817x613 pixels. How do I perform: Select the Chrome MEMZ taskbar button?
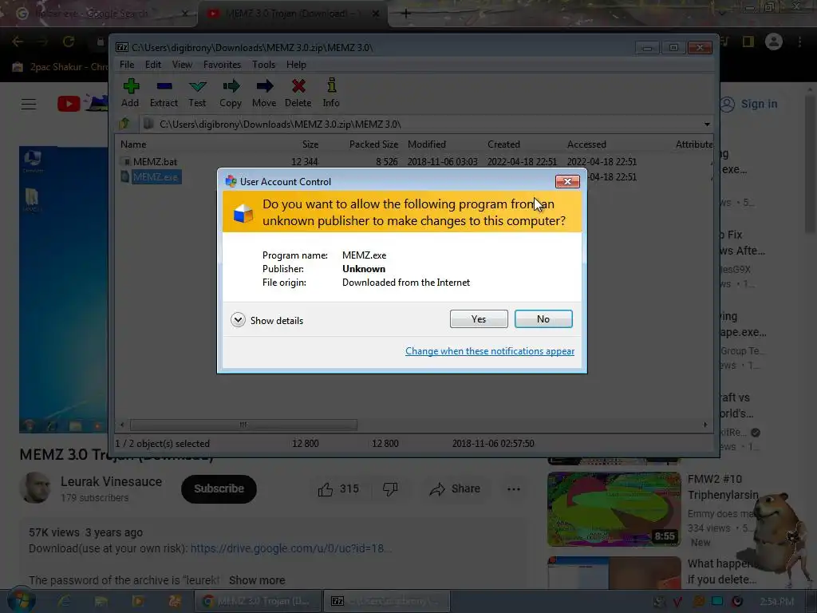coord(258,601)
